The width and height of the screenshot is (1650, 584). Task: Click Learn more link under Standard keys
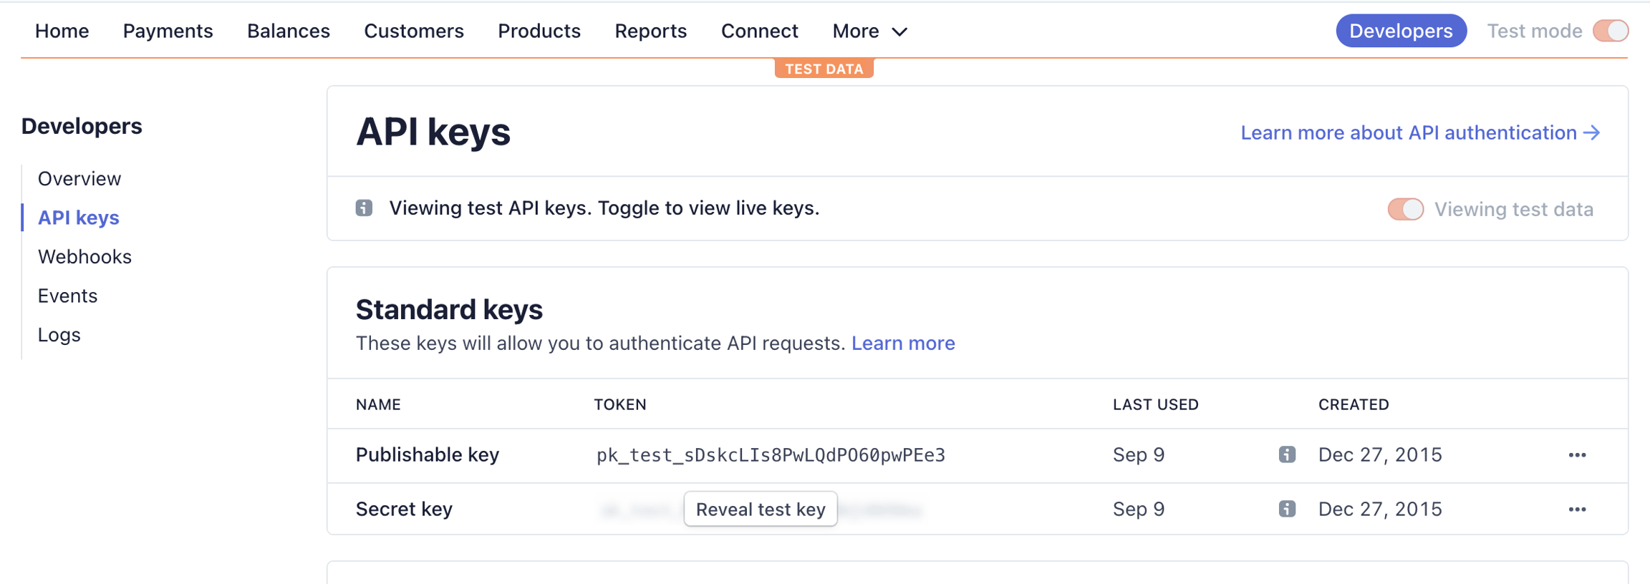[x=902, y=344]
